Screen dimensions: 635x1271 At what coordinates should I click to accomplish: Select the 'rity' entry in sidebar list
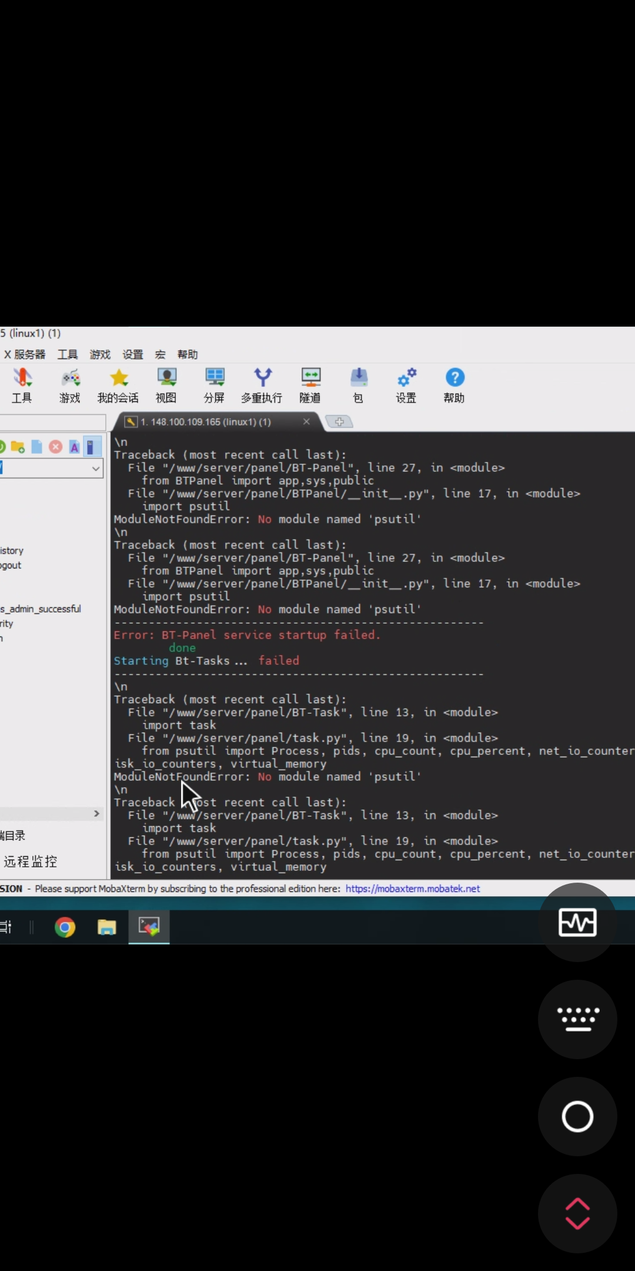[6, 623]
